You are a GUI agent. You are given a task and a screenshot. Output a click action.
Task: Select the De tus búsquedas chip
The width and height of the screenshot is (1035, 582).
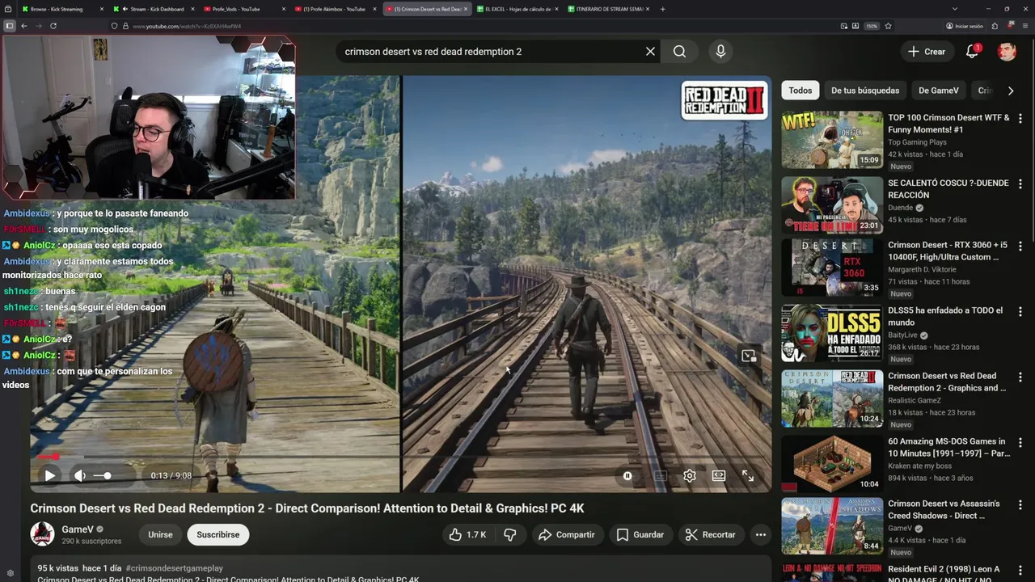pyautogui.click(x=865, y=91)
